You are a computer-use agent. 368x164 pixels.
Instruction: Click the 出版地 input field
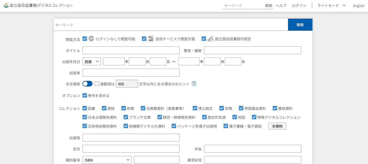coord(131,138)
